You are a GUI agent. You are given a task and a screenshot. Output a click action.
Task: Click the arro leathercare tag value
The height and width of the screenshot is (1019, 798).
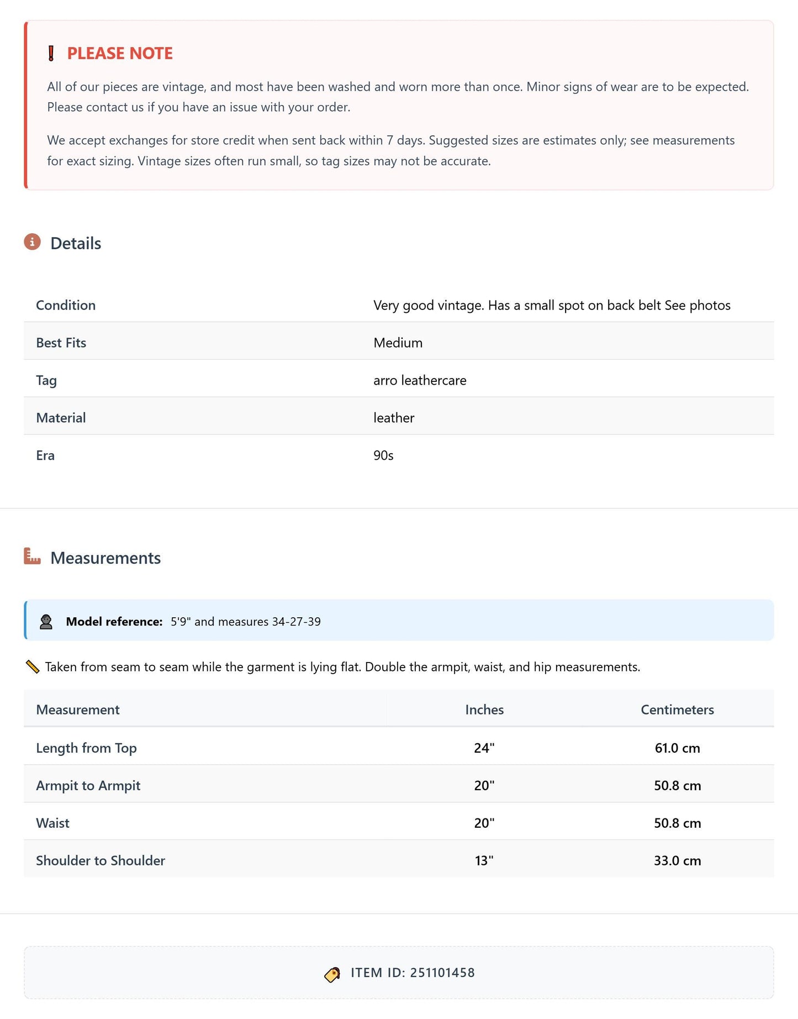420,381
